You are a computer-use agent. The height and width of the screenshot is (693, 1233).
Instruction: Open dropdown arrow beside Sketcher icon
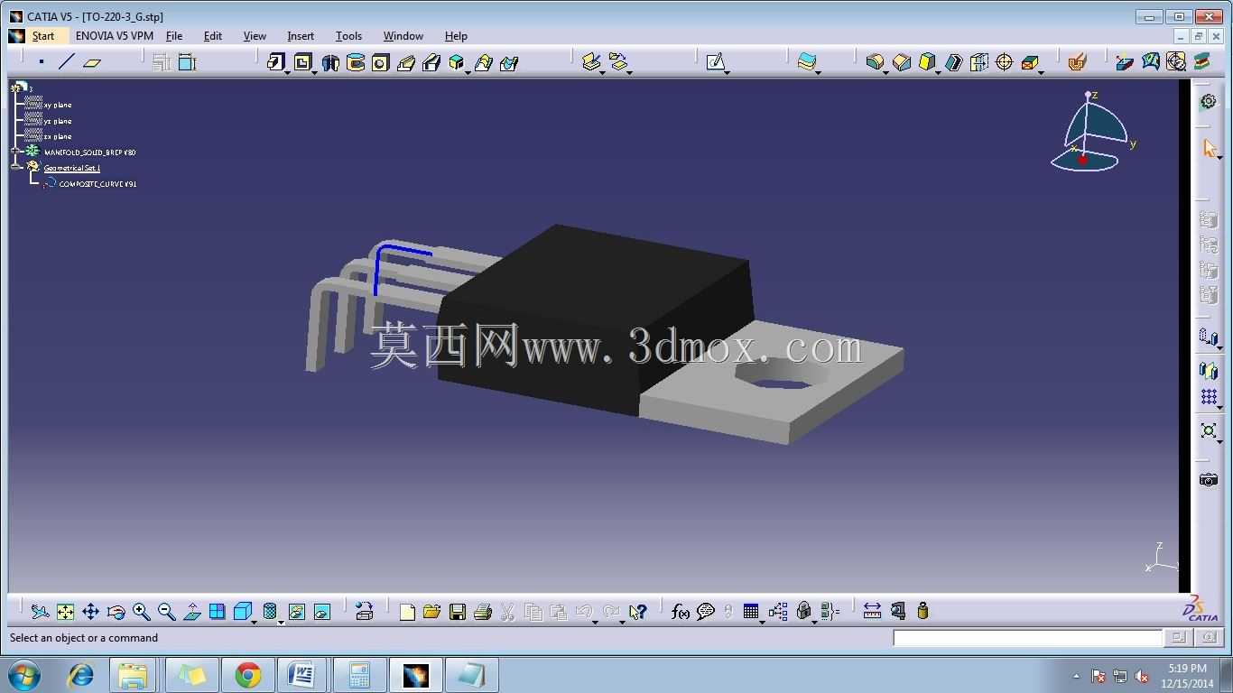(x=727, y=72)
